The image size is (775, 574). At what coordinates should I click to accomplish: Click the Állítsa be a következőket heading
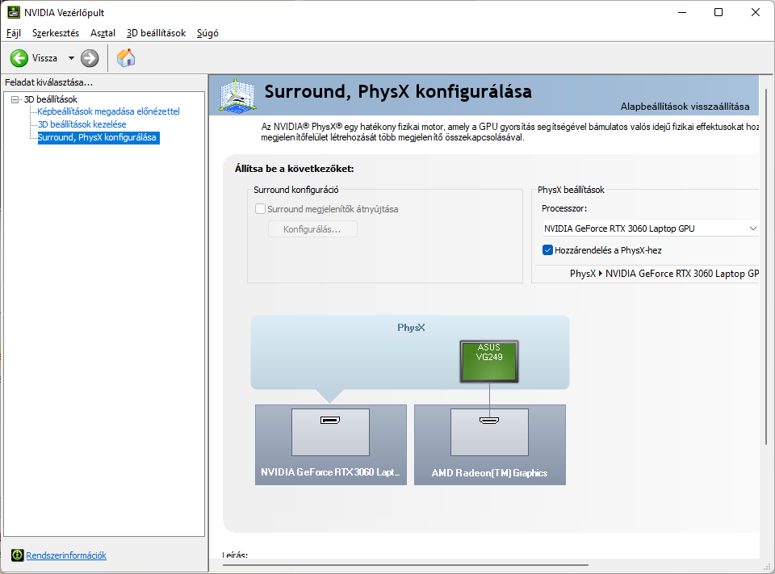click(x=294, y=169)
